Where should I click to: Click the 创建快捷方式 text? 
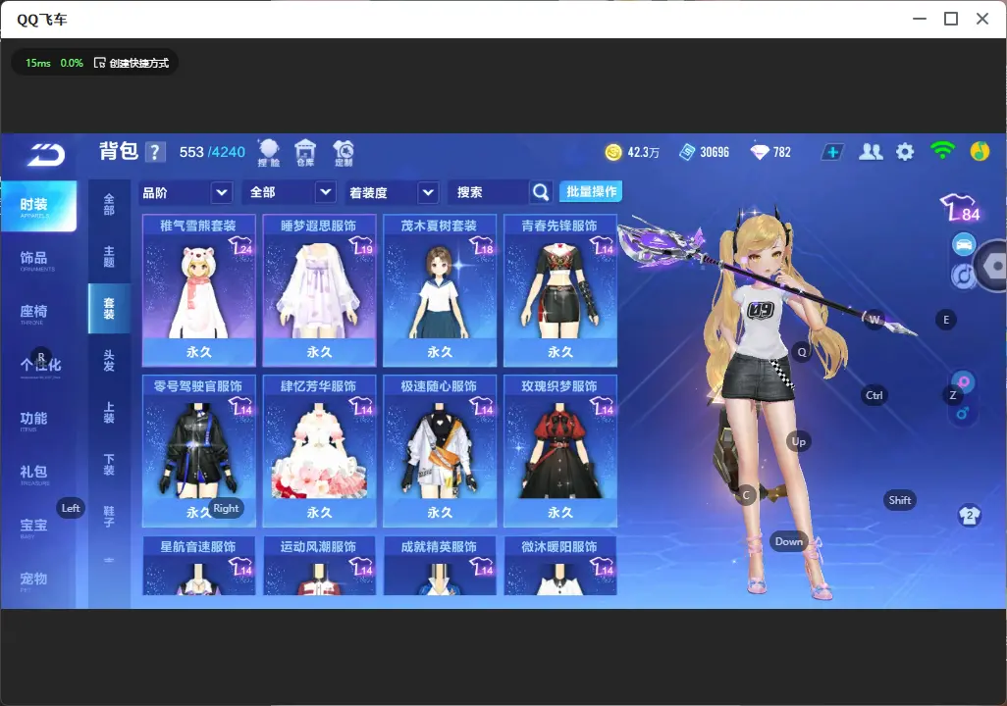[x=138, y=63]
